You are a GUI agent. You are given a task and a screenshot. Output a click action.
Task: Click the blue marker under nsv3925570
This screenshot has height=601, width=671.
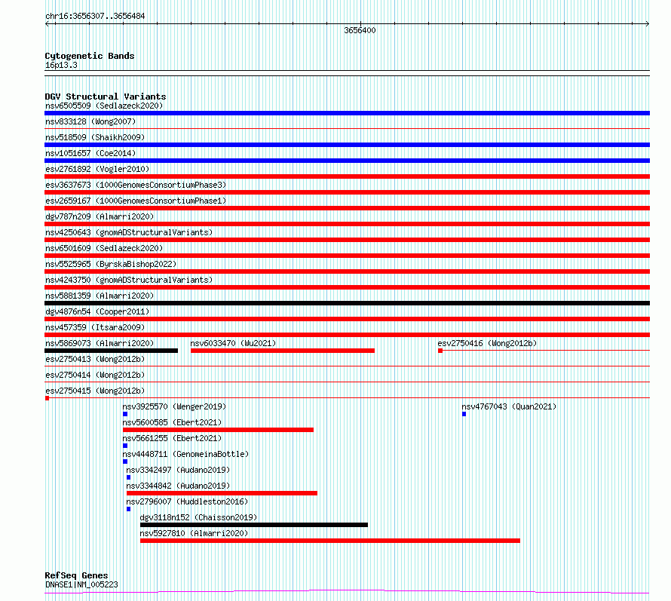[125, 414]
